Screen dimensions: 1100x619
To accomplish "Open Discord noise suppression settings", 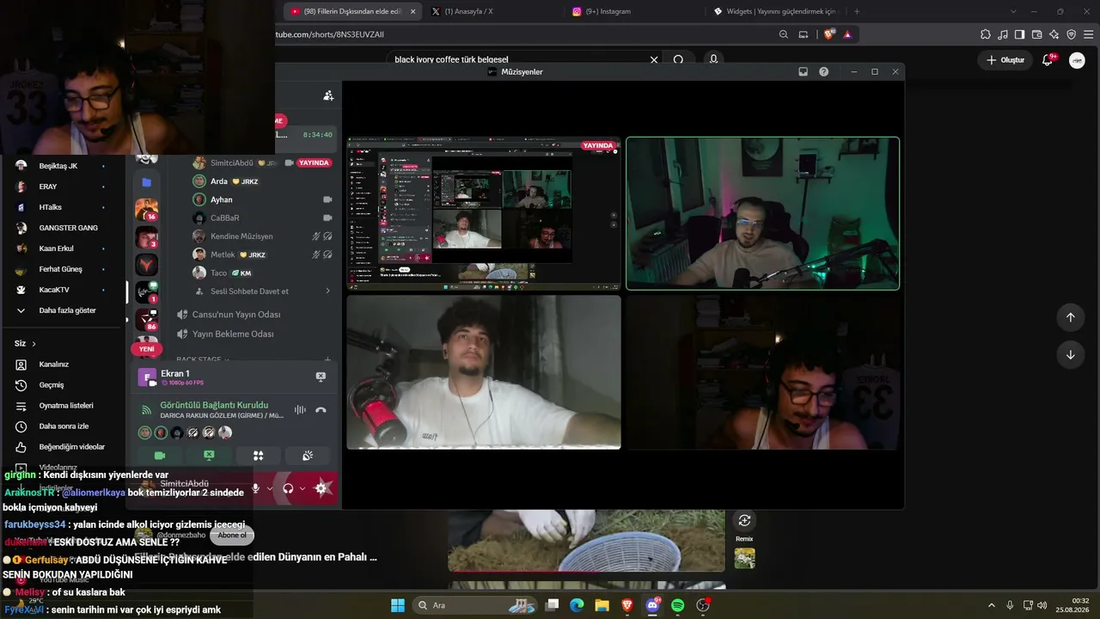I will point(300,410).
